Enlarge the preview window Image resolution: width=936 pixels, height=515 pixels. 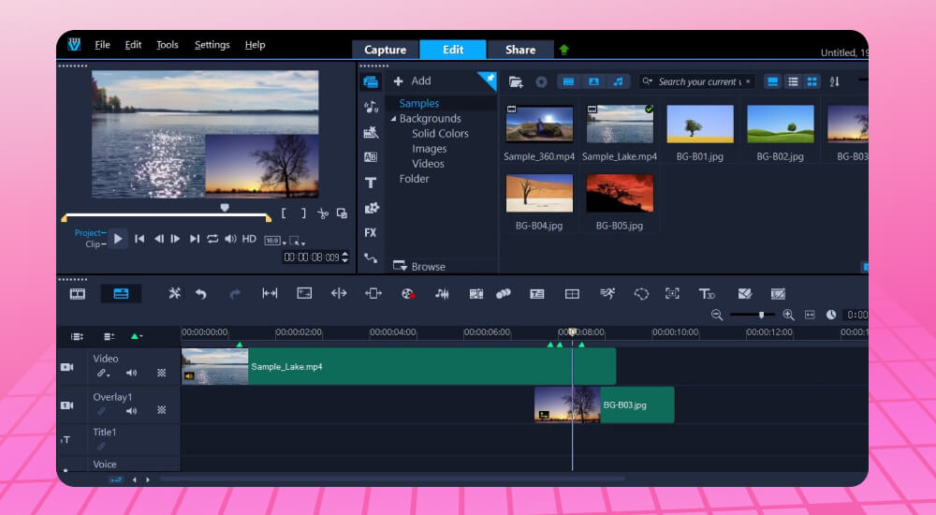pos(342,213)
